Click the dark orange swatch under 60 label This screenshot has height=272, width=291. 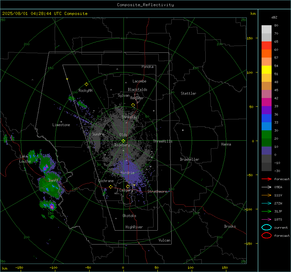click(266, 53)
